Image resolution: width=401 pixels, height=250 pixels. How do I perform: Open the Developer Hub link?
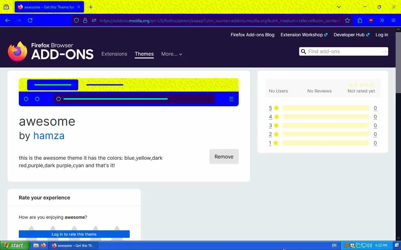tap(352, 35)
